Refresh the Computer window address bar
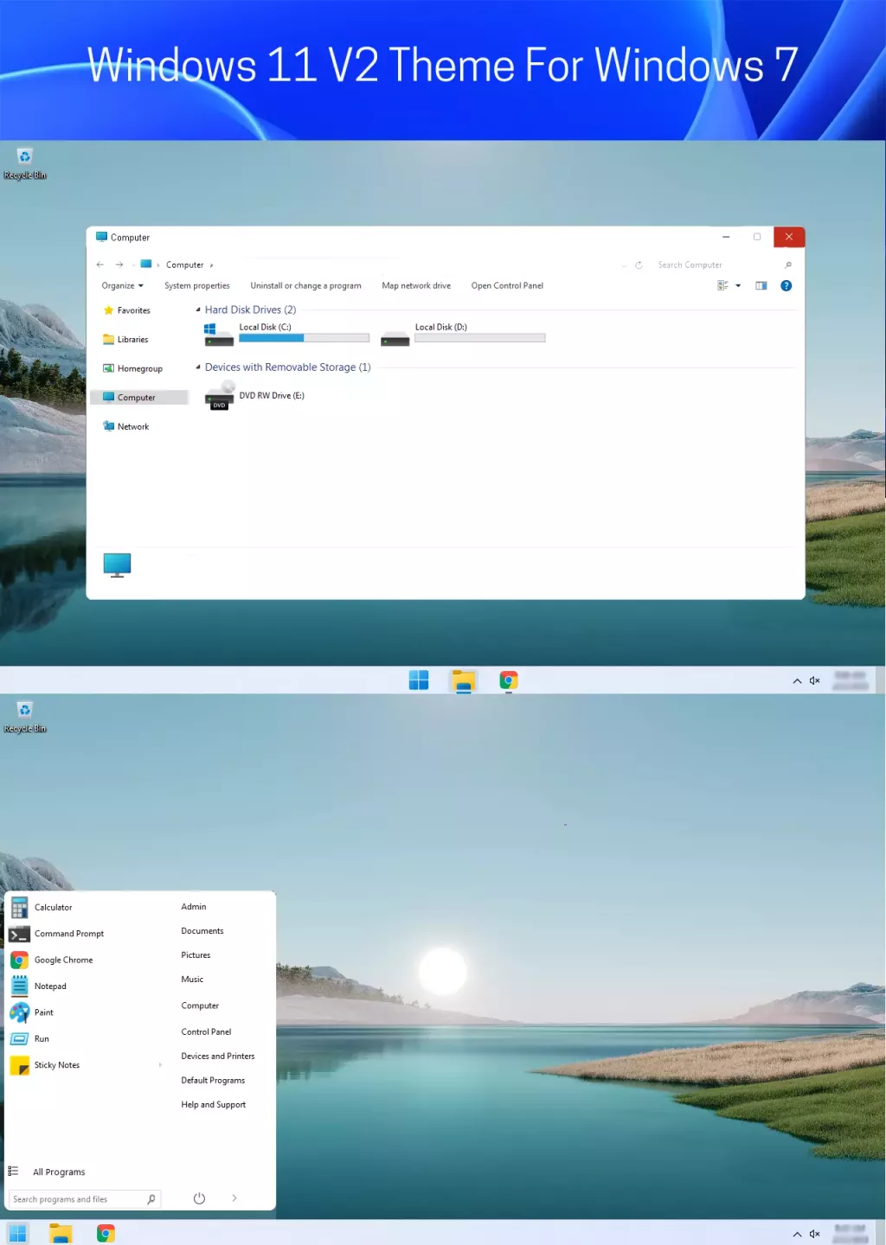 click(639, 265)
